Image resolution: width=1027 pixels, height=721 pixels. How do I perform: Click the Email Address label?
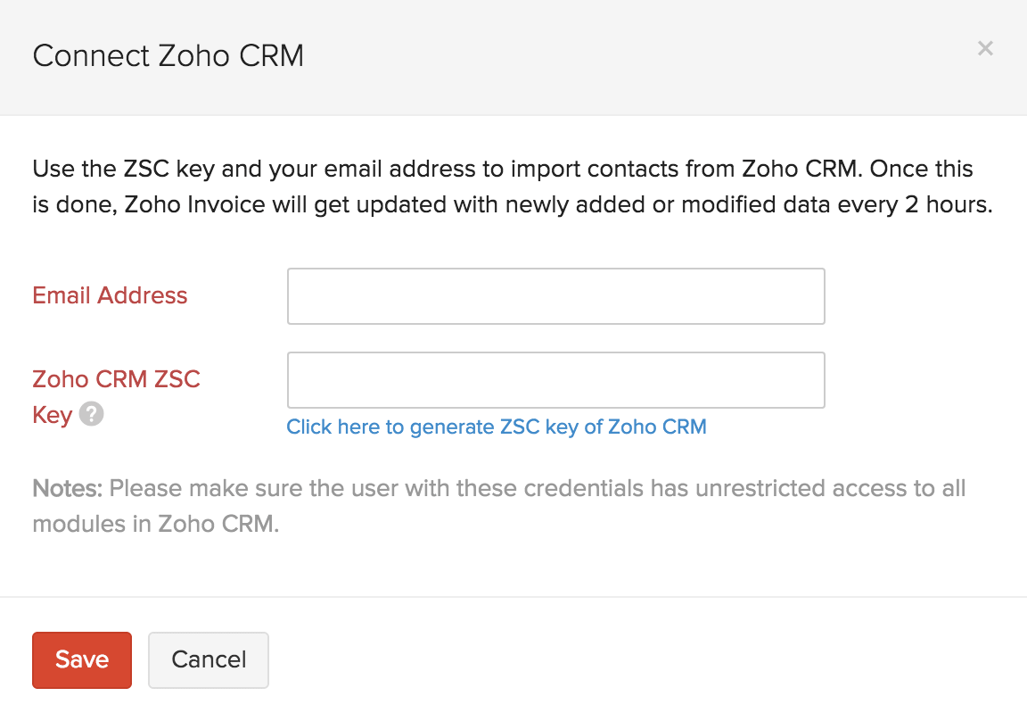coord(110,295)
